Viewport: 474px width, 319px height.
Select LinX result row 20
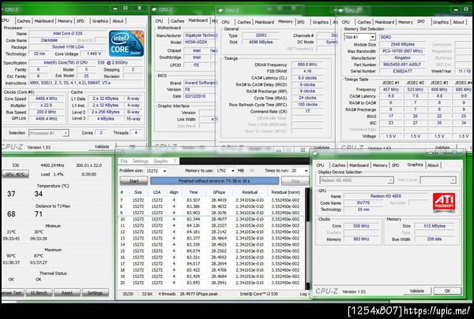(x=211, y=283)
